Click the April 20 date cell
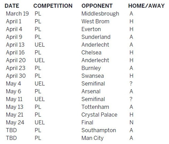The height and width of the screenshot is (144, 169). tap(16, 60)
